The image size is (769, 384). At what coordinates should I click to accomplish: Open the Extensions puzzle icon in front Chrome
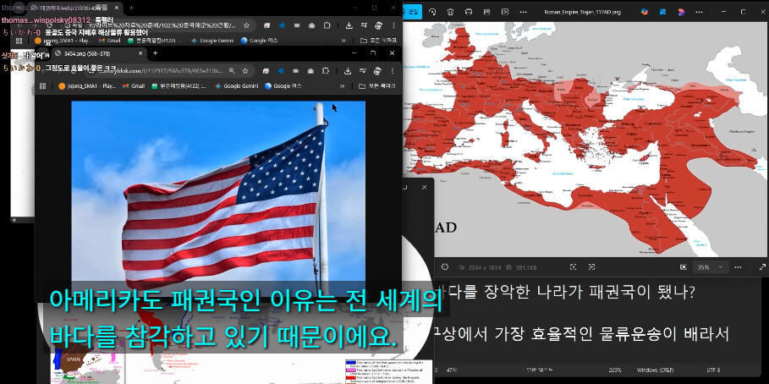[x=327, y=71]
